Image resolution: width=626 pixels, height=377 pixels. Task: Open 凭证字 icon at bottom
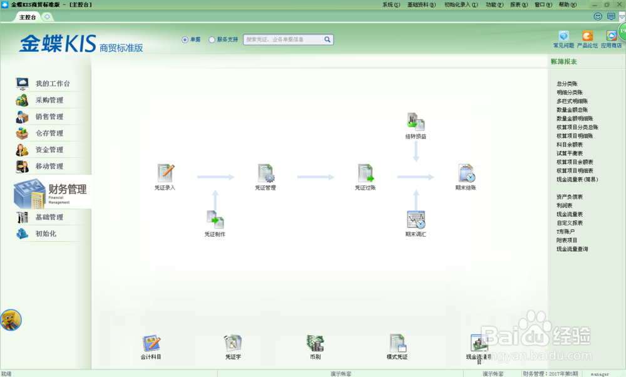pos(233,343)
